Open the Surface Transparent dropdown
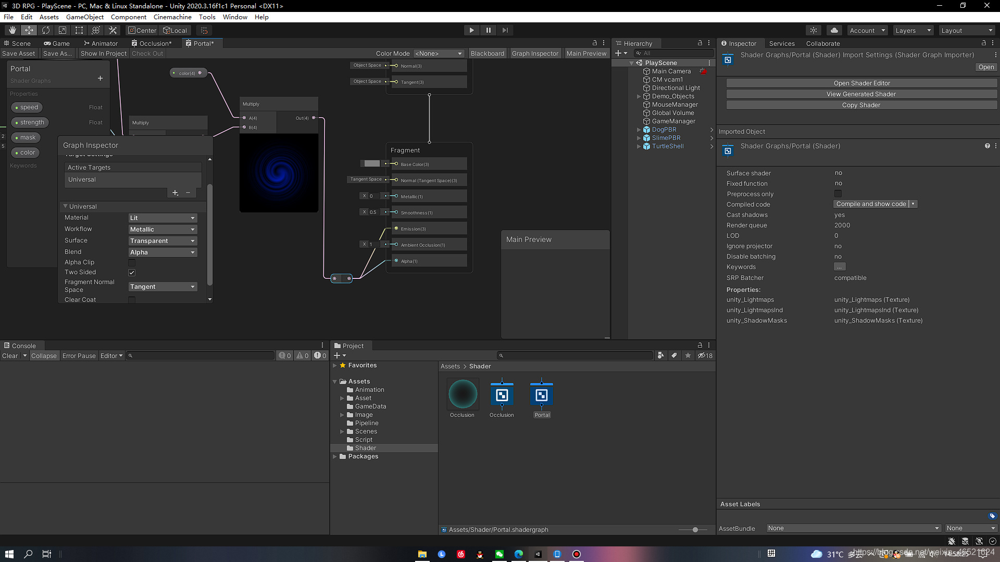This screenshot has height=562, width=1000. point(162,241)
